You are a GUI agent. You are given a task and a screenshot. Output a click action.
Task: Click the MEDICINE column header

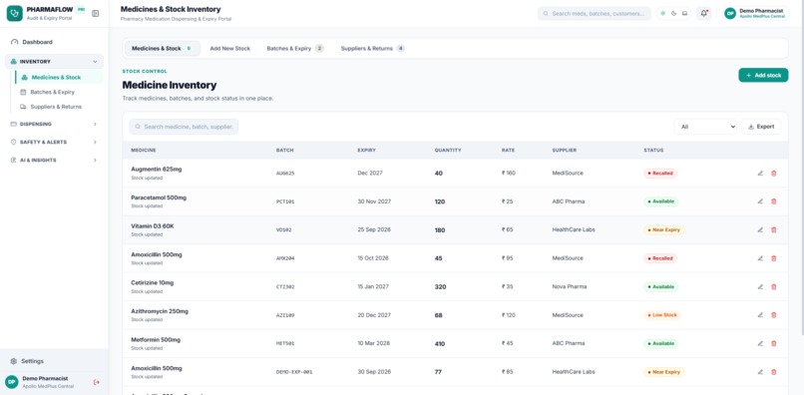[144, 151]
